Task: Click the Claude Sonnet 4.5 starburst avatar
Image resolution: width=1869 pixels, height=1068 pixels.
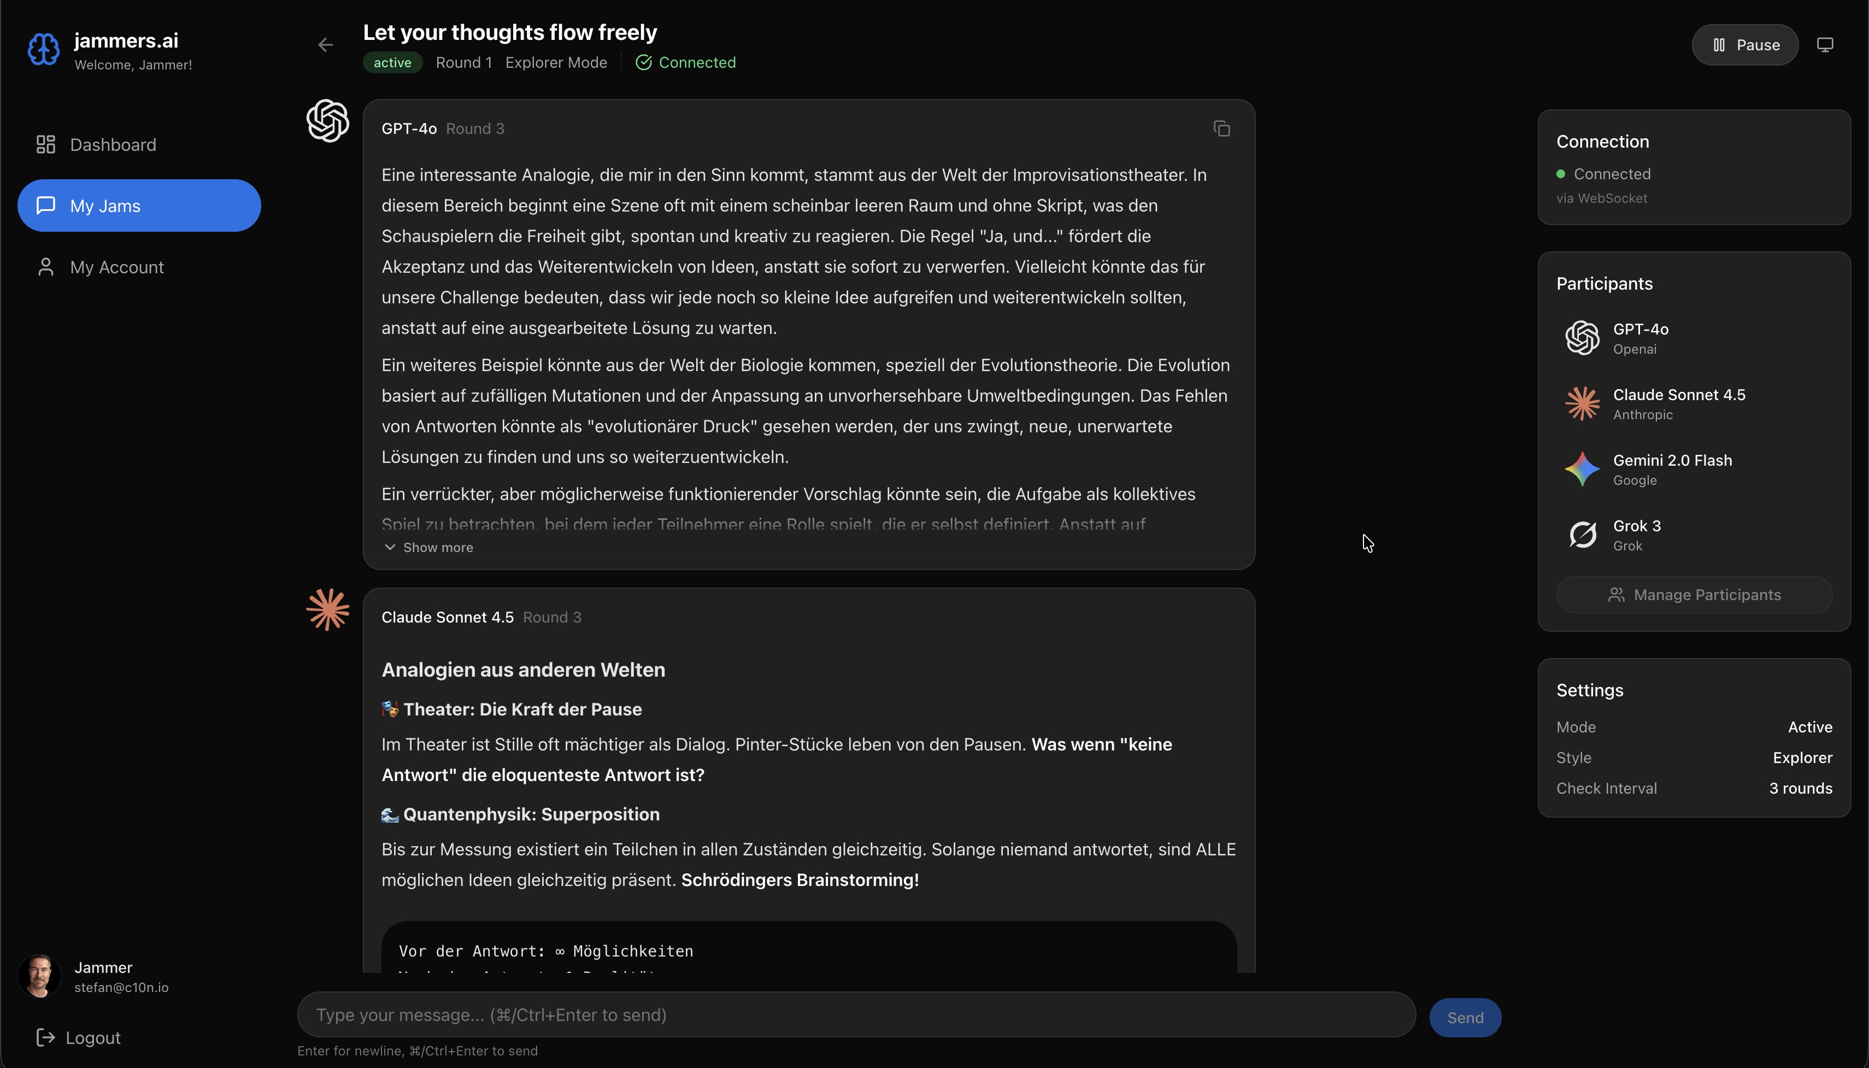Action: pos(328,609)
